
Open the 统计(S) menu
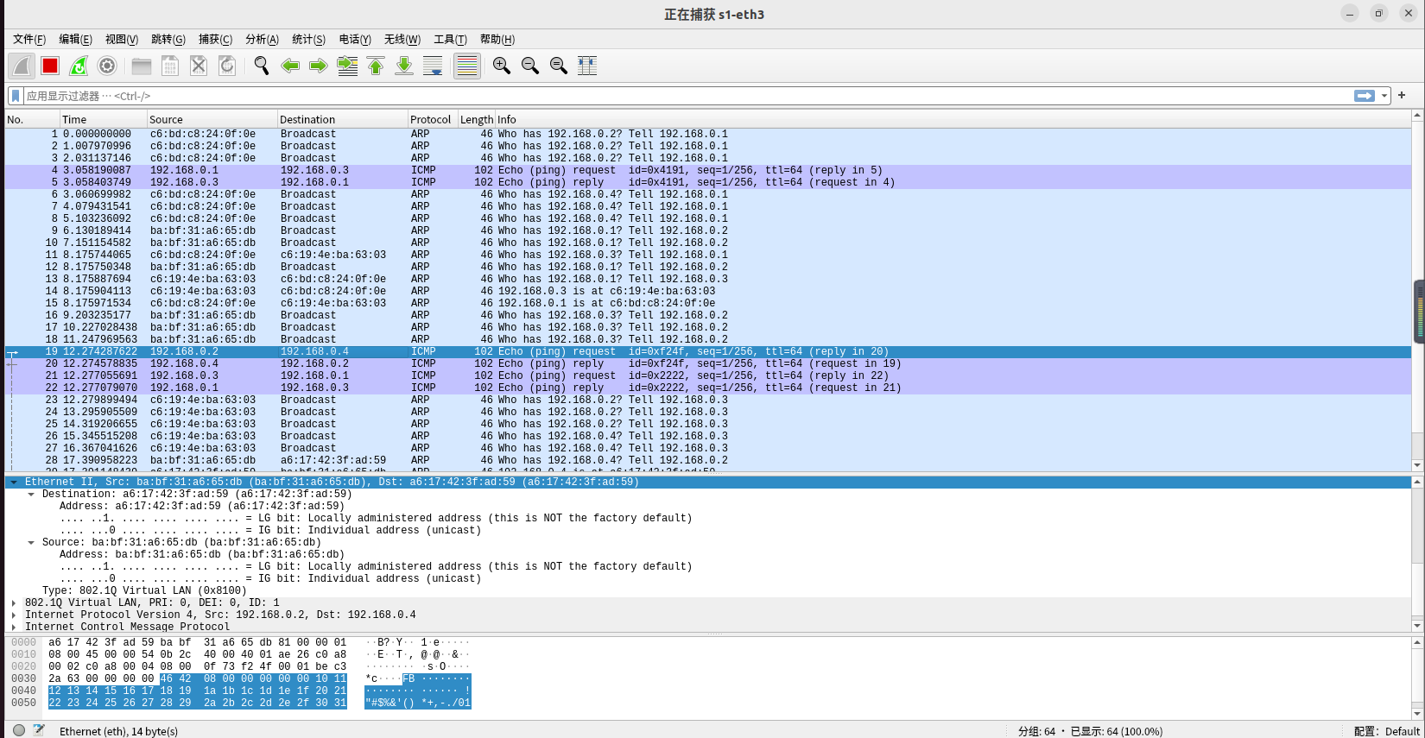308,39
